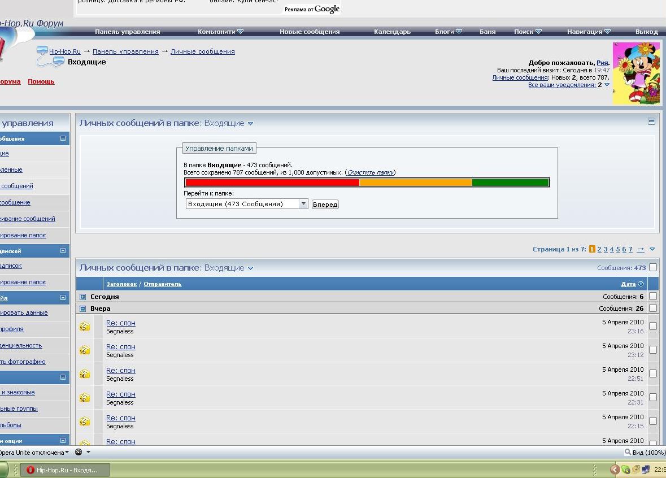This screenshot has width=666, height=478.
Task: Click the Minnie Mouse avatar image
Action: pyautogui.click(x=636, y=73)
